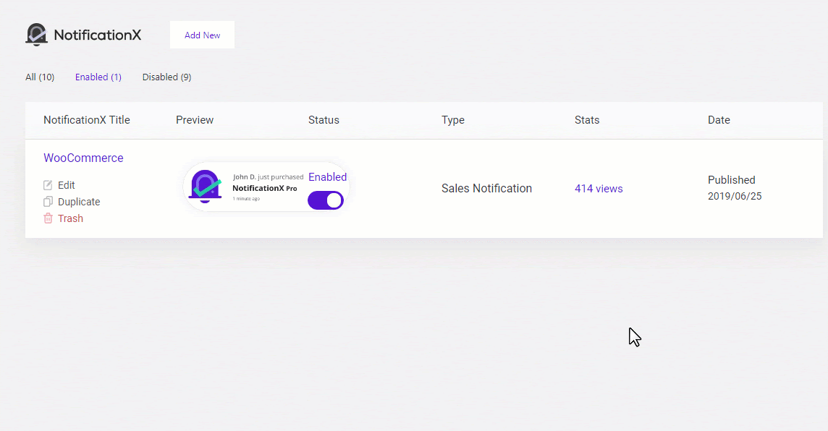The width and height of the screenshot is (828, 431).
Task: Click the Edit pencil icon
Action: coord(48,185)
